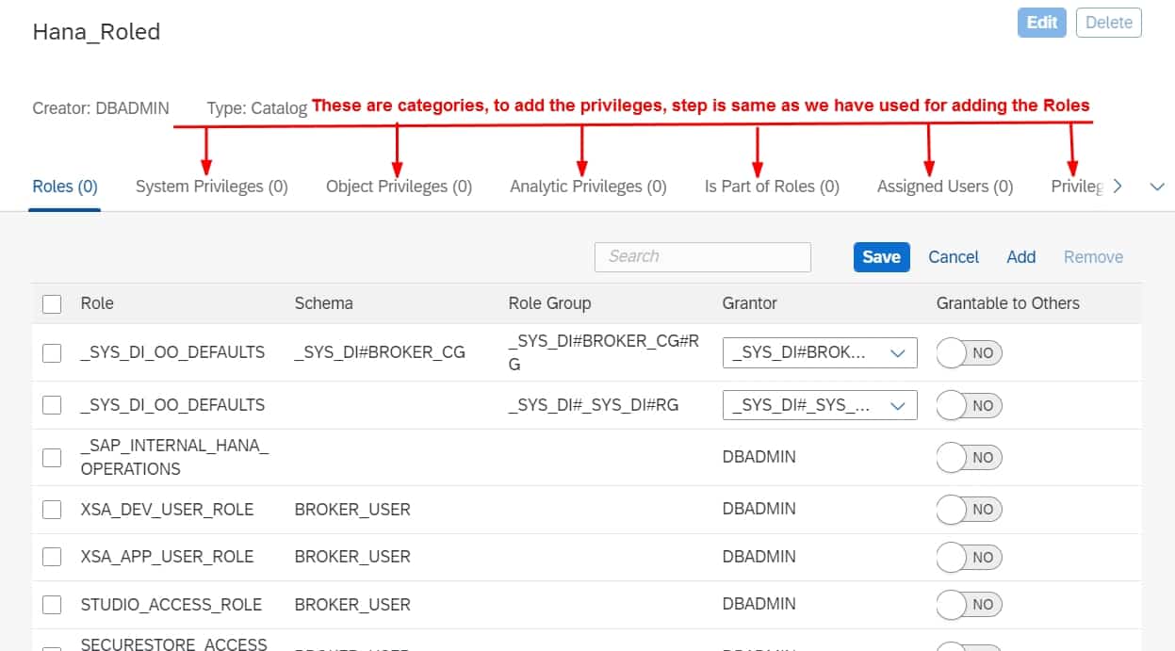
Task: Expand the _SYS_DI#_SYS_ Grantor dropdown
Action: [x=820, y=405]
